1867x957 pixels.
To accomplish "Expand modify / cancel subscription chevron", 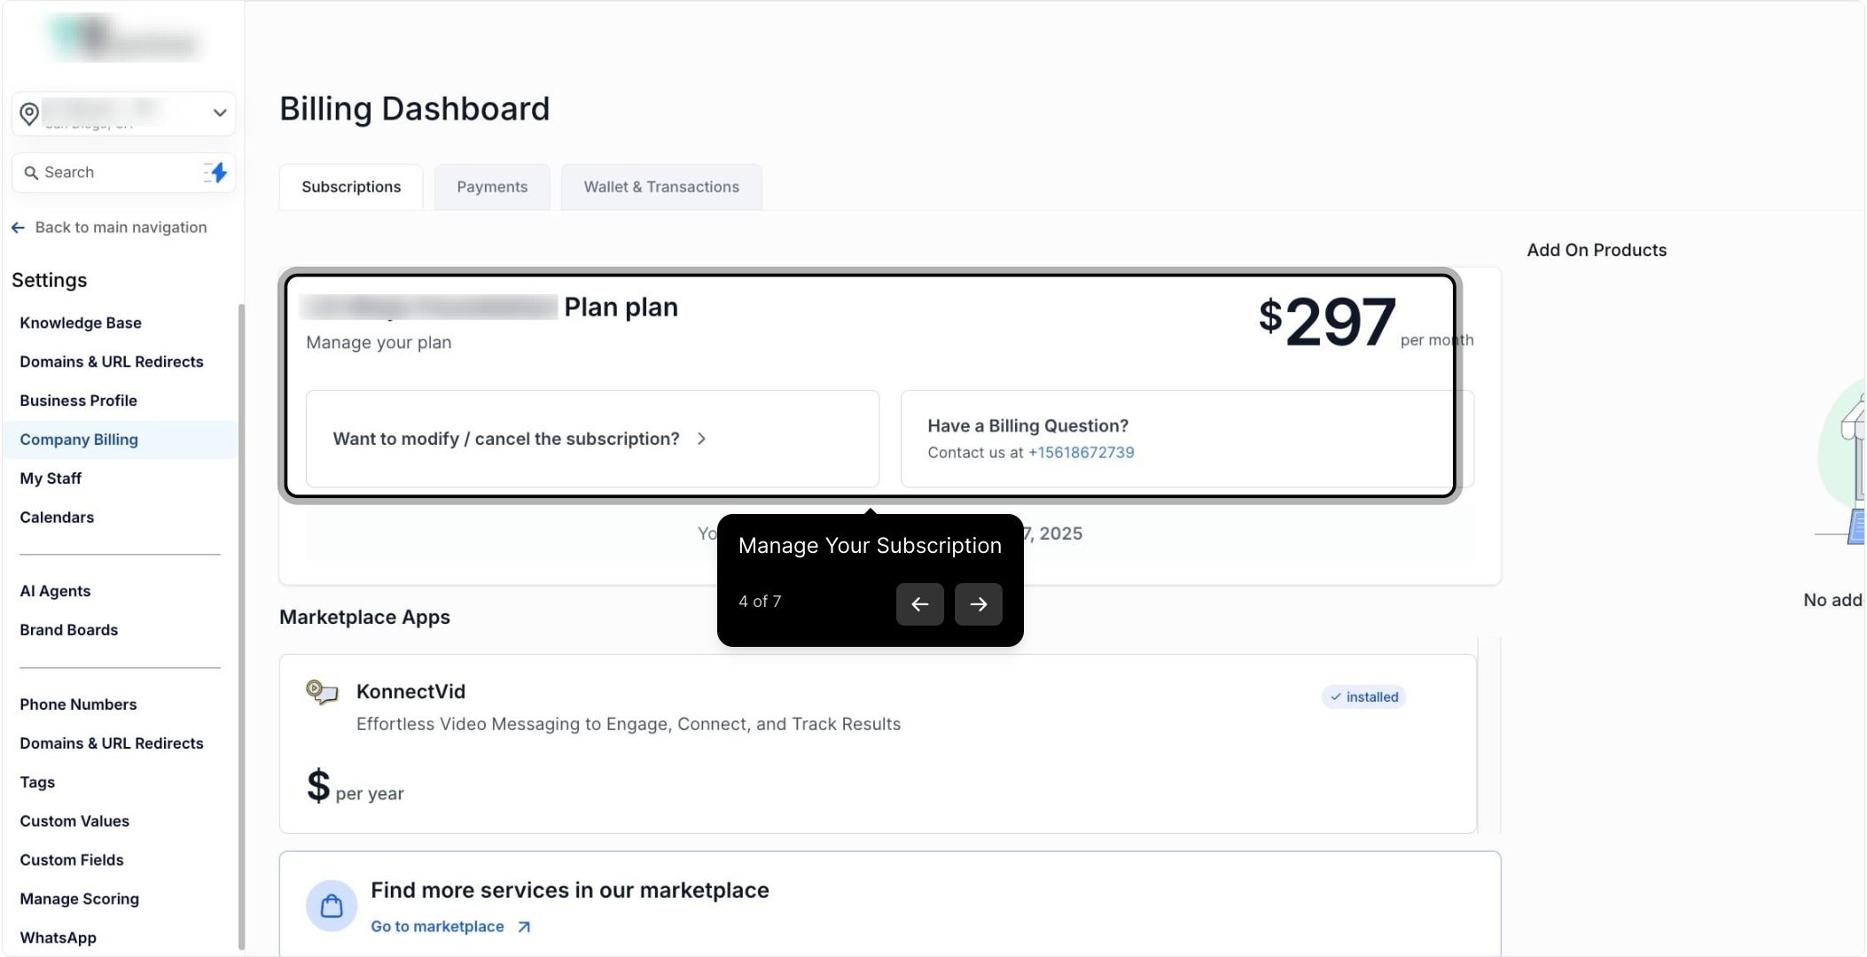I will [701, 439].
